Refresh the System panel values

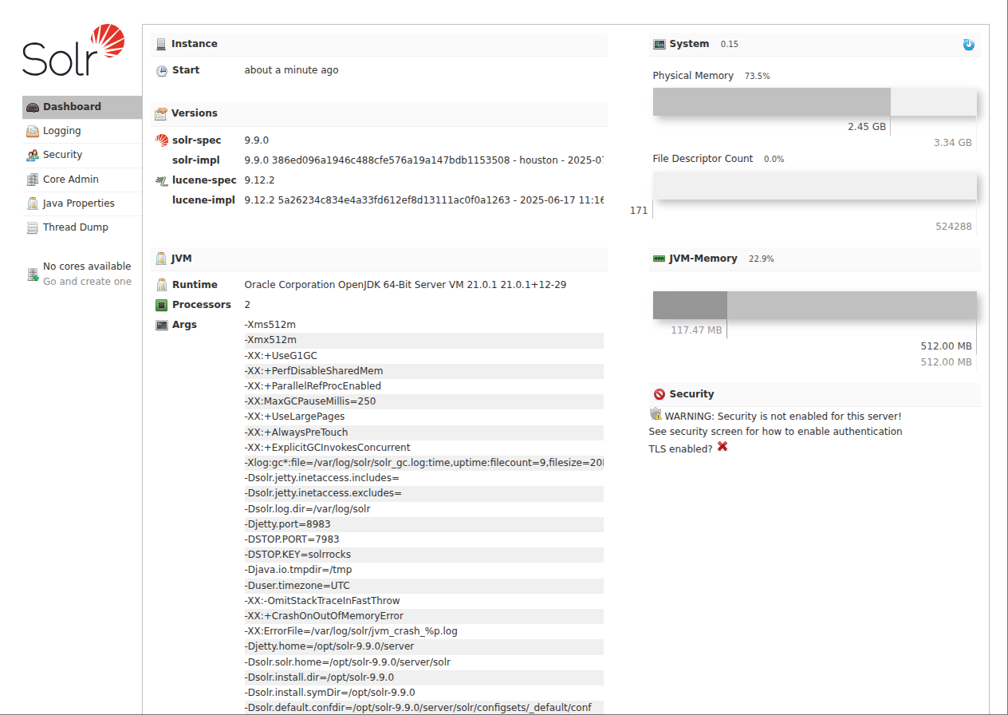point(969,45)
